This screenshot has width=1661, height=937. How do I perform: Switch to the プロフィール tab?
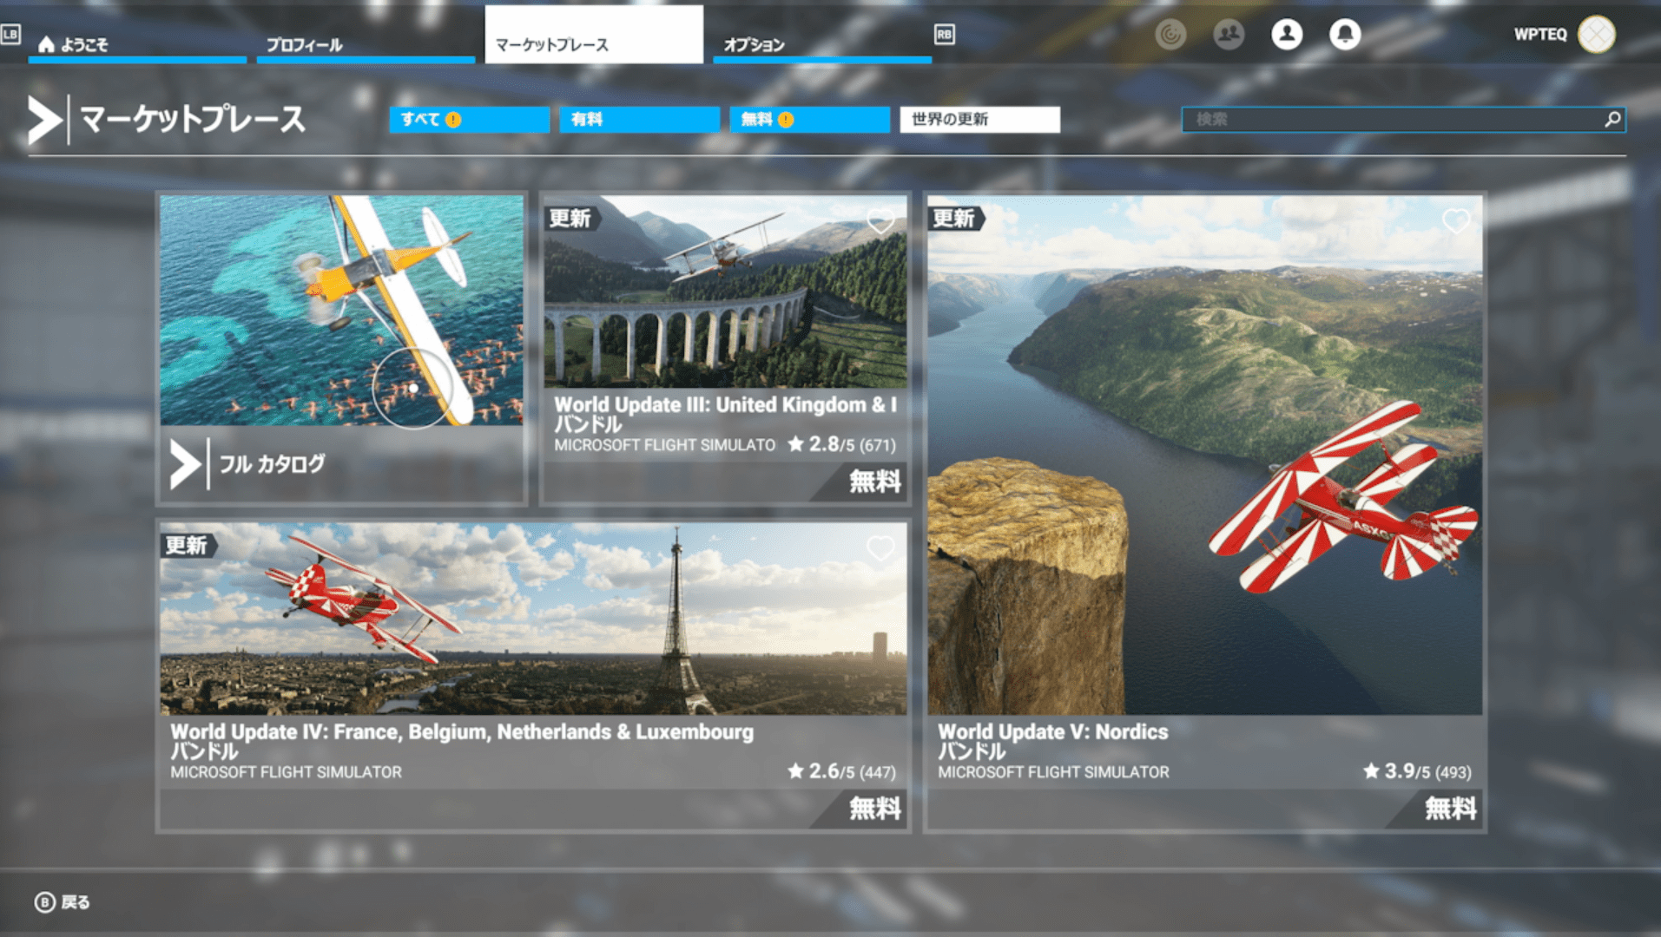coord(366,43)
